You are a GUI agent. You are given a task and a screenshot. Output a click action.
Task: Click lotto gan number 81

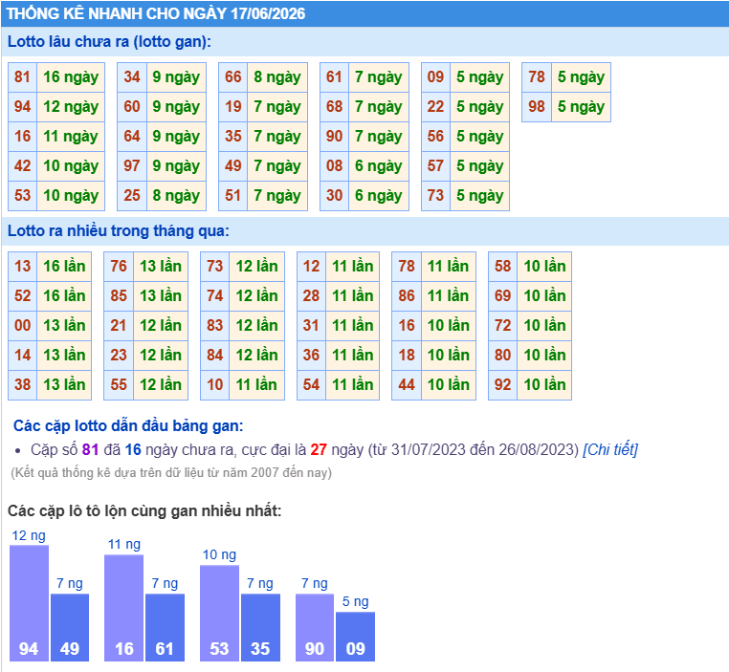pyautogui.click(x=22, y=77)
